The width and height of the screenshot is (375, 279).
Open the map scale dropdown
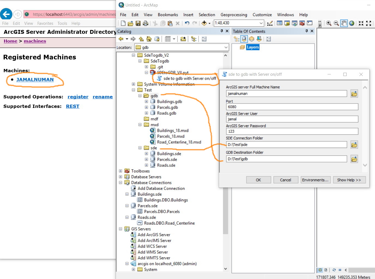pyautogui.click(x=261, y=23)
